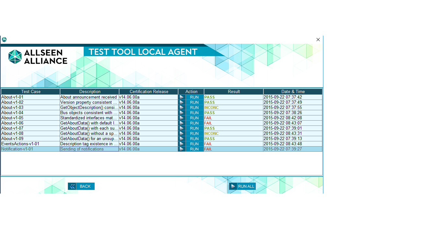
Task: Click play icon for About-v1-08
Action: click(x=182, y=133)
